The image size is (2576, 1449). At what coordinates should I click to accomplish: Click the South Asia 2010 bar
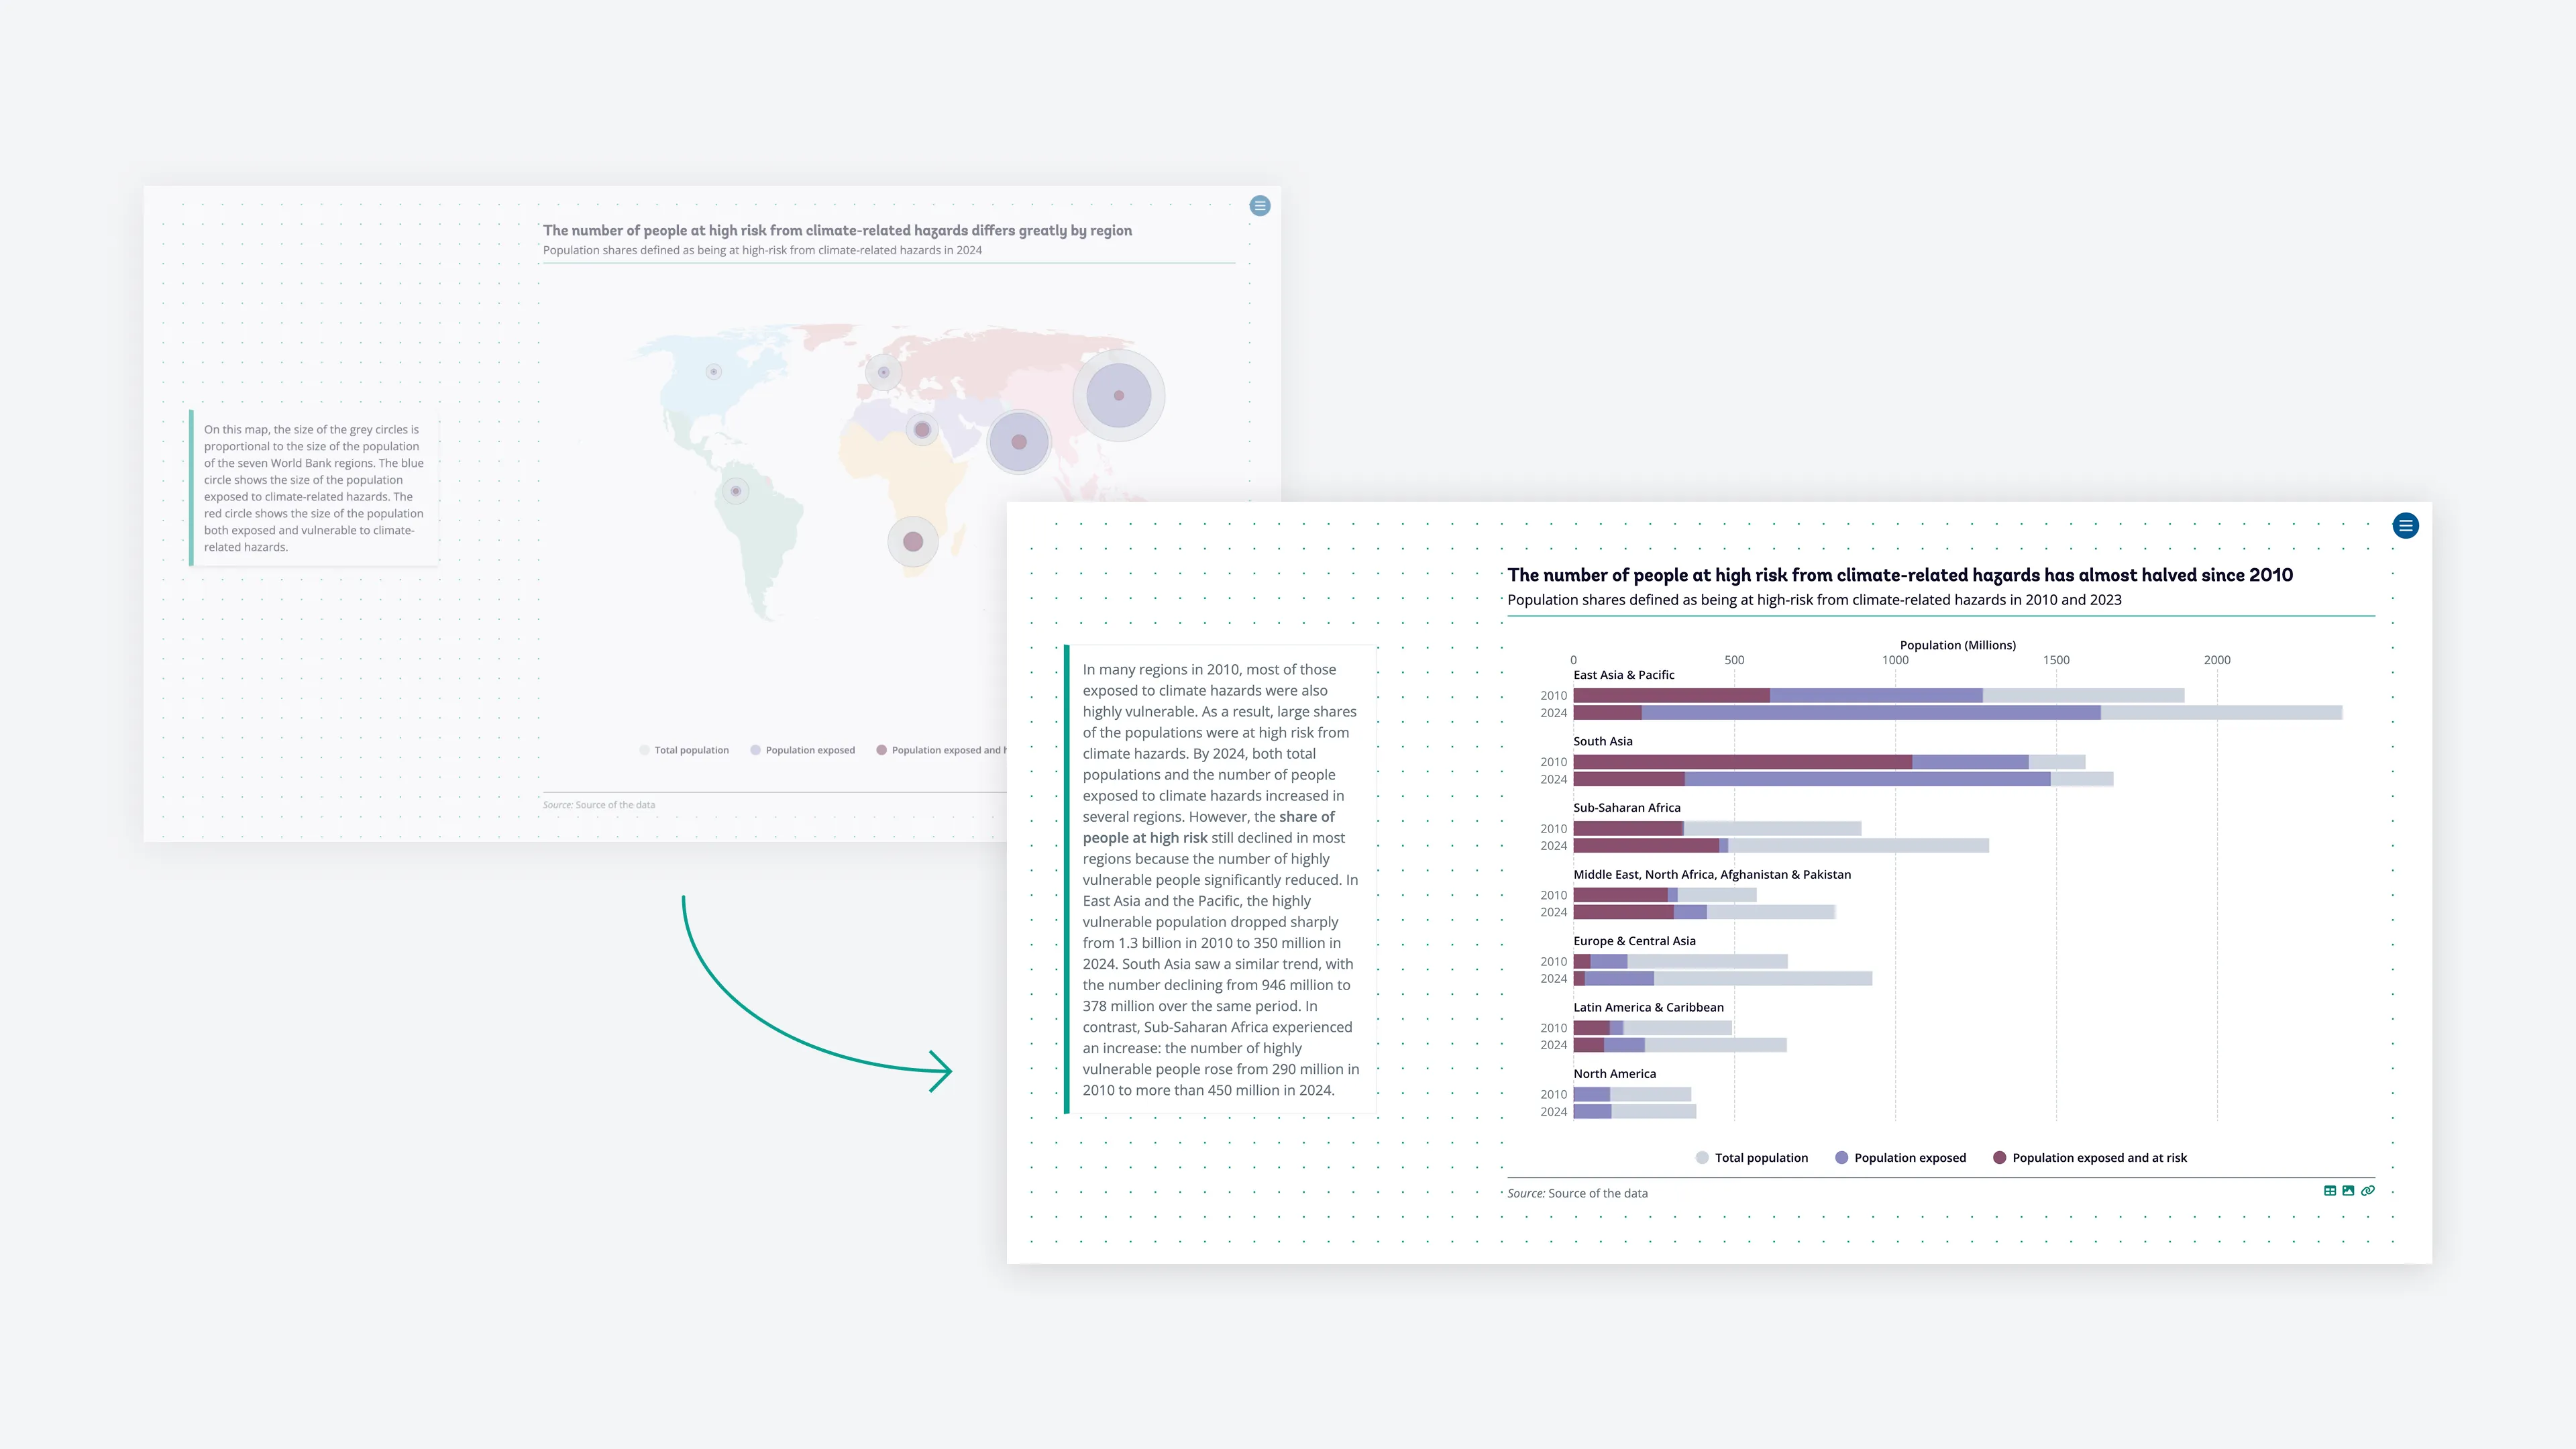tap(1829, 762)
